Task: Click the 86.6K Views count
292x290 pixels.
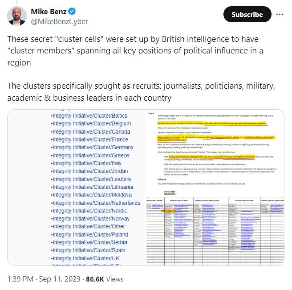Action: click(x=104, y=279)
